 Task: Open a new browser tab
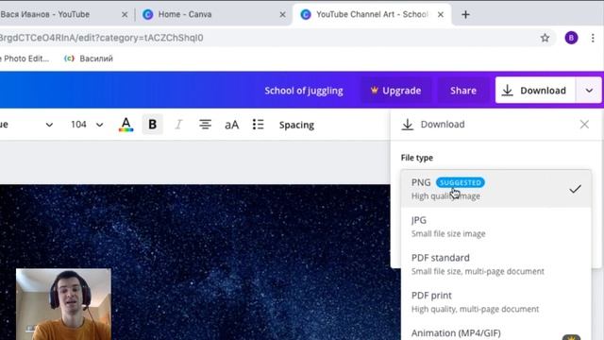pyautogui.click(x=465, y=15)
